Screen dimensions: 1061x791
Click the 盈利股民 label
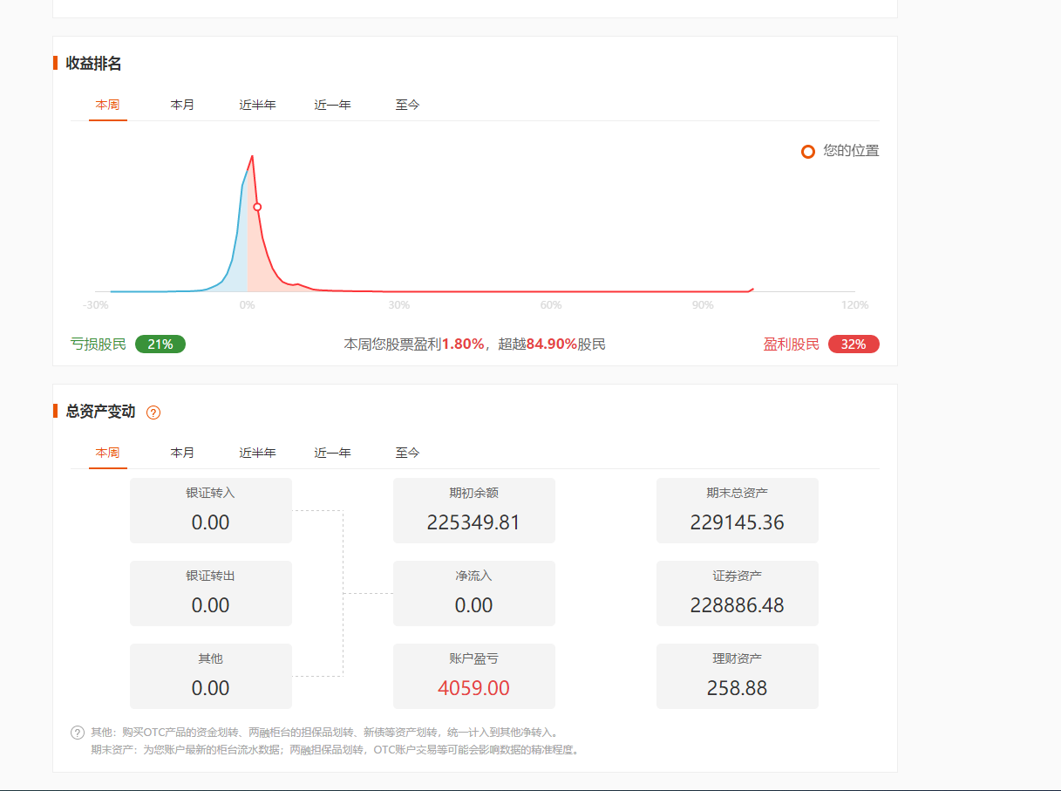792,344
